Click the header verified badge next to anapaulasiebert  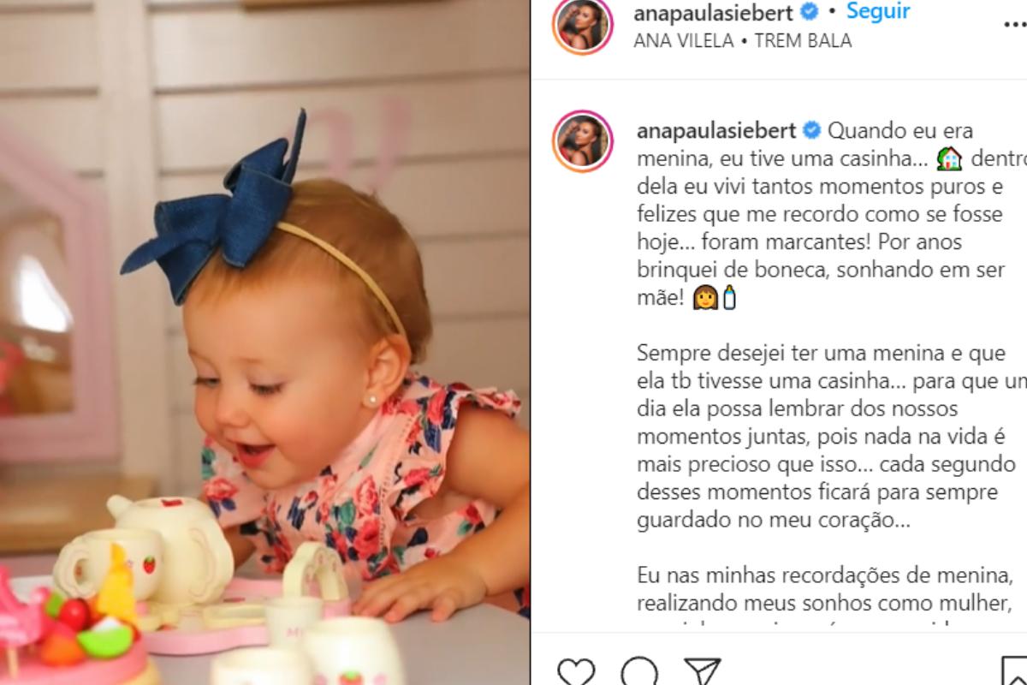809,12
